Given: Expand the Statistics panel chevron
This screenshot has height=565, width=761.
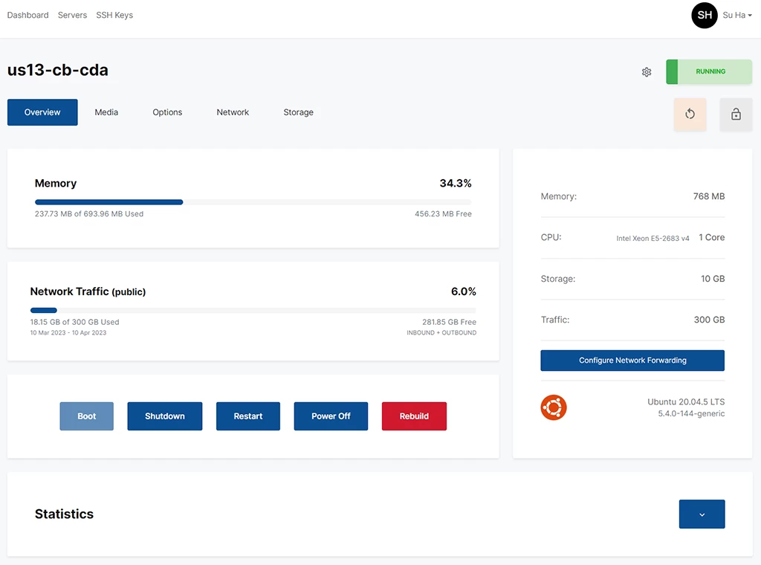Looking at the screenshot, I should [x=702, y=514].
